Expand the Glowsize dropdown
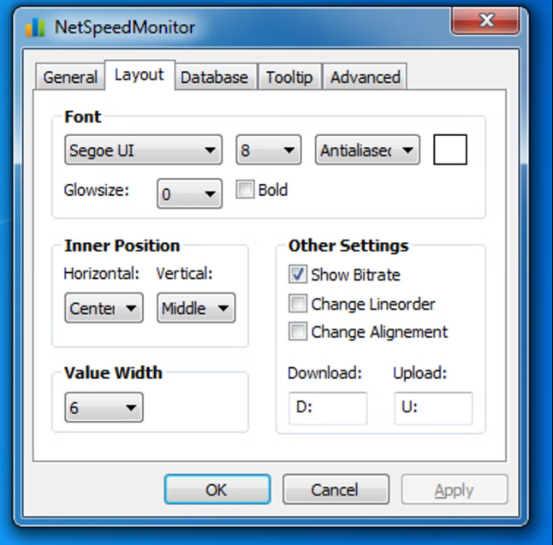Screen dimensions: 553x545 click(x=189, y=194)
